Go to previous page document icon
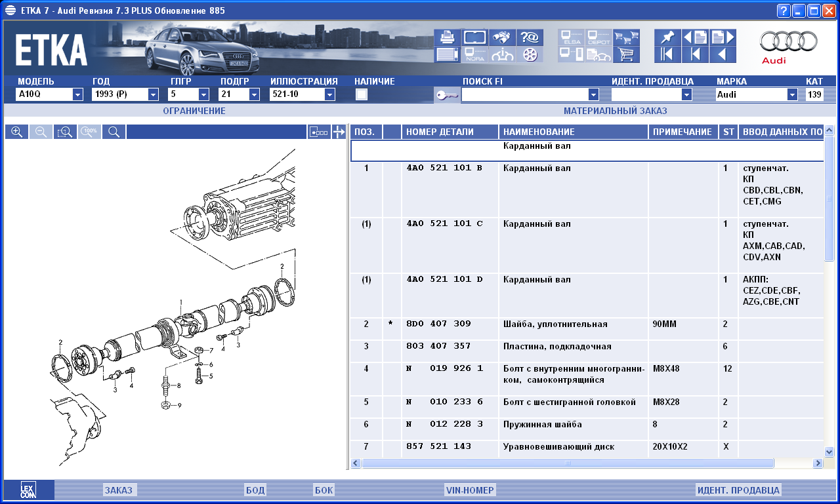Screen dimensions: 840x504 coord(695,37)
